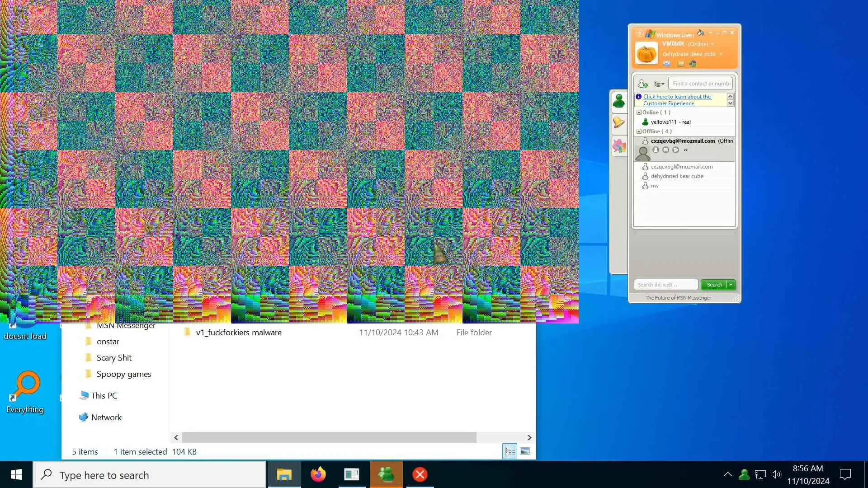Screen dimensions: 868x488
Task: Expand the Search button dropdown arrow
Action: 731,285
